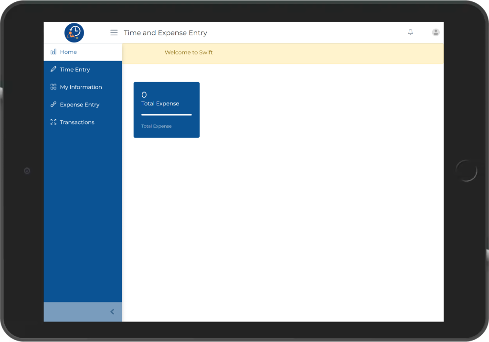Viewport: 489px width, 342px height.
Task: Open the notification bell
Action: click(410, 32)
